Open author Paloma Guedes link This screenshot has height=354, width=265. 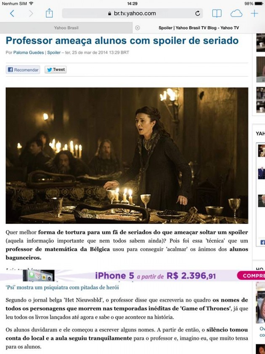pos(29,52)
